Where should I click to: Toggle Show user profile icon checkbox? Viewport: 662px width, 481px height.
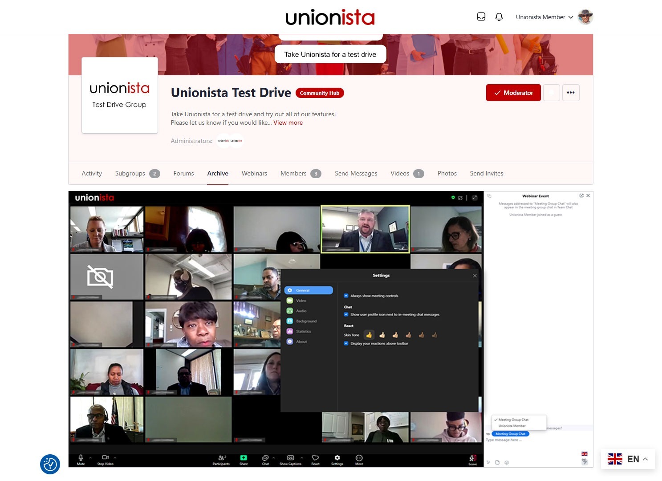(346, 314)
